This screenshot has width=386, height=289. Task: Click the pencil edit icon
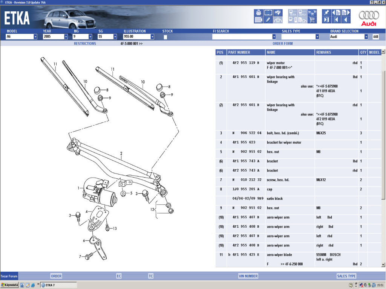[268, 20]
